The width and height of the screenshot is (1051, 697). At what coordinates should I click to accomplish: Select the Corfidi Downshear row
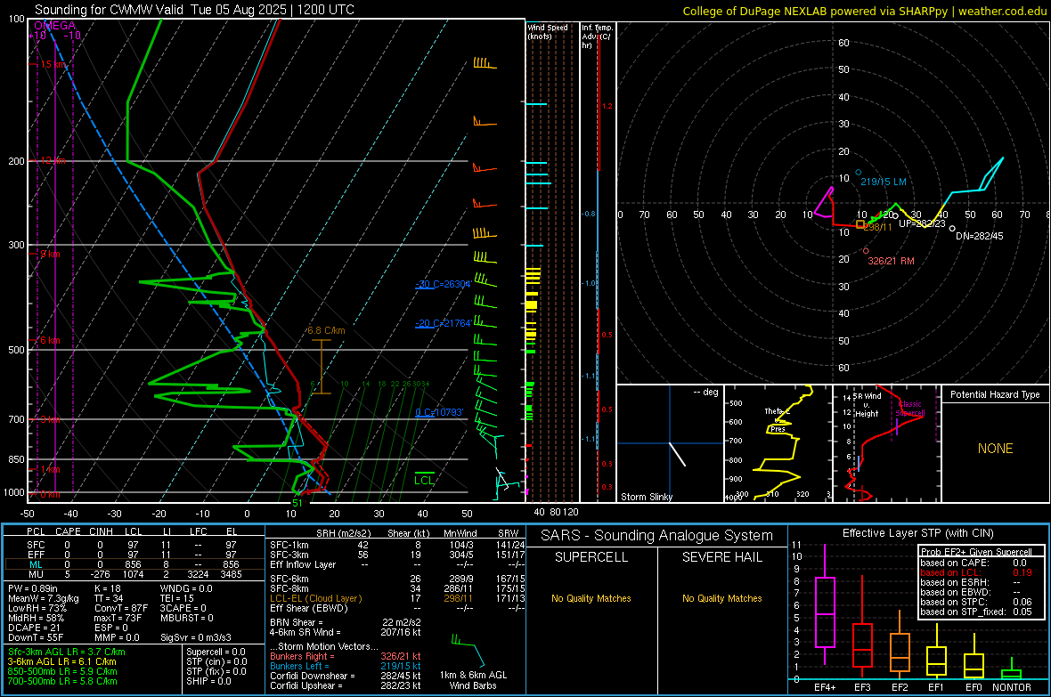click(346, 676)
